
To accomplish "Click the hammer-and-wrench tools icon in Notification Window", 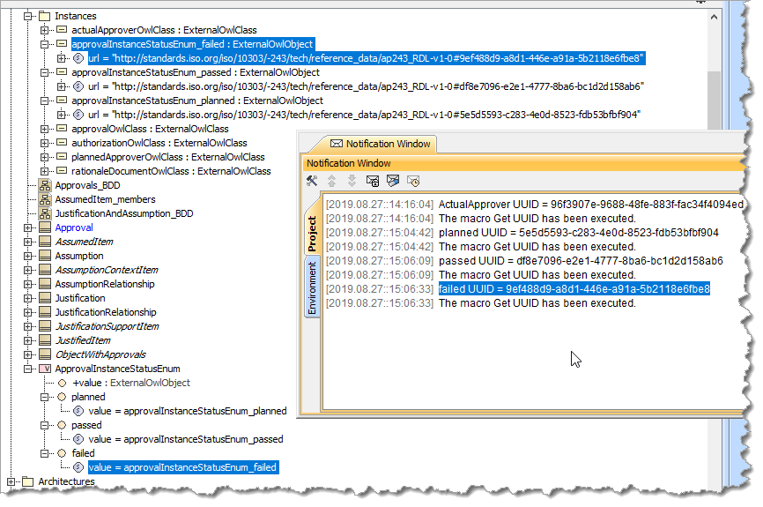I will point(312,181).
